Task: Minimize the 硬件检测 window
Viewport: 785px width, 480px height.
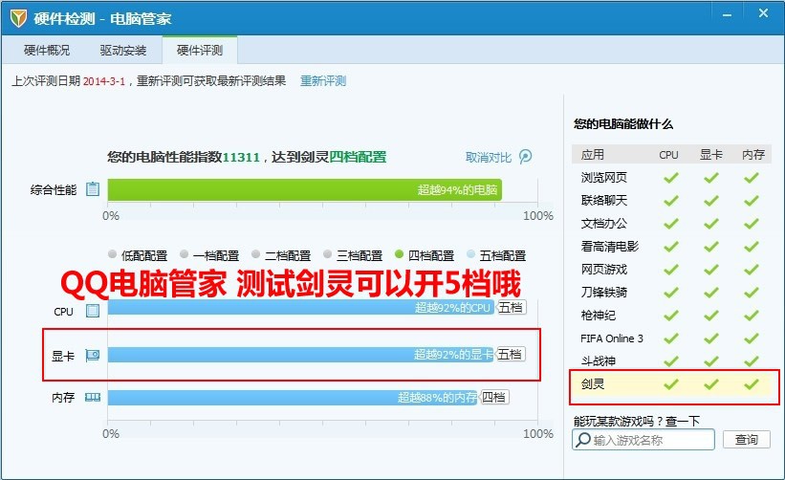Action: [x=727, y=15]
